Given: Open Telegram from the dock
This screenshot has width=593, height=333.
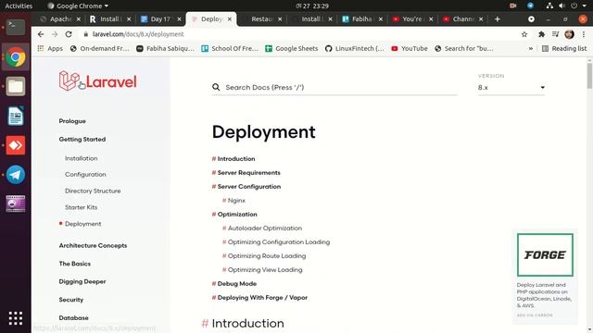Looking at the screenshot, I should 16,175.
